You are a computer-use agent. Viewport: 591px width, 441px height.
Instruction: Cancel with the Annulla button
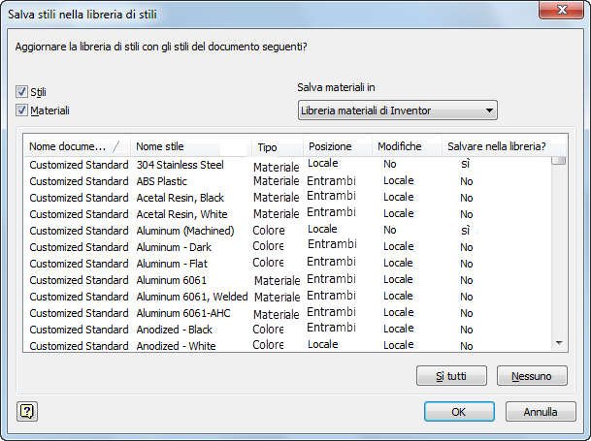541,411
